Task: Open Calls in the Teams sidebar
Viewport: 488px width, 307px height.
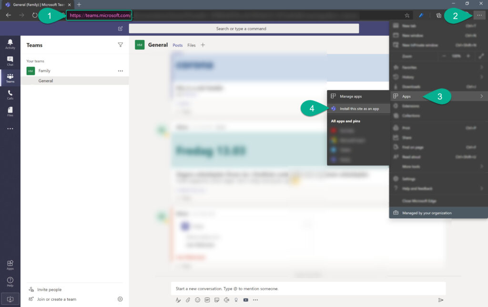Action: (x=10, y=95)
